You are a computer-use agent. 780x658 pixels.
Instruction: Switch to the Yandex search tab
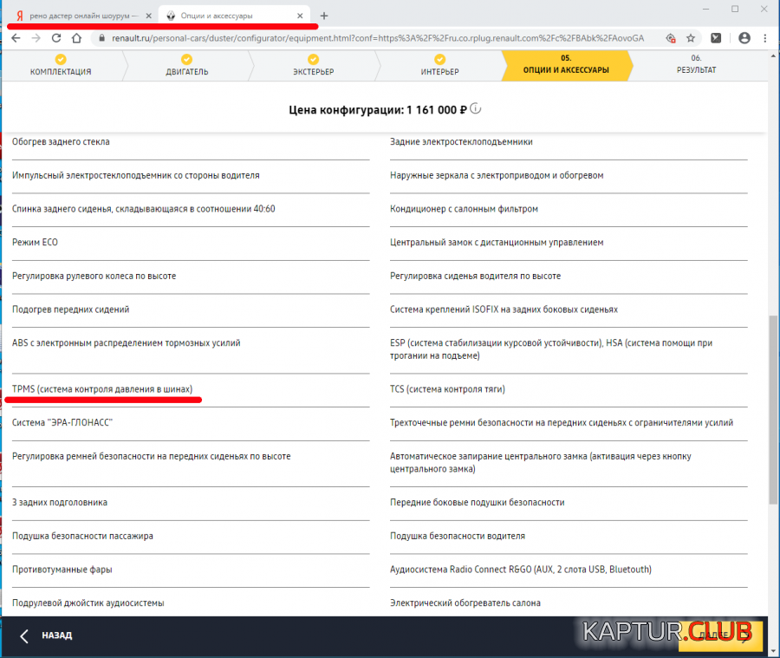(76, 16)
